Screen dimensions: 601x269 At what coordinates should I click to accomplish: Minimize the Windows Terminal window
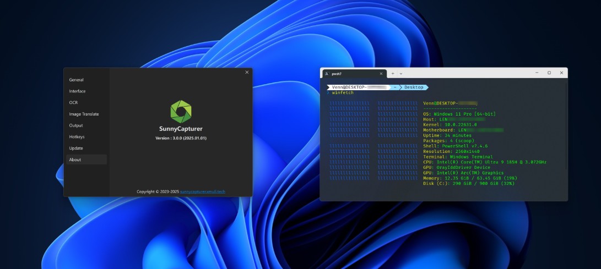[x=537, y=73]
